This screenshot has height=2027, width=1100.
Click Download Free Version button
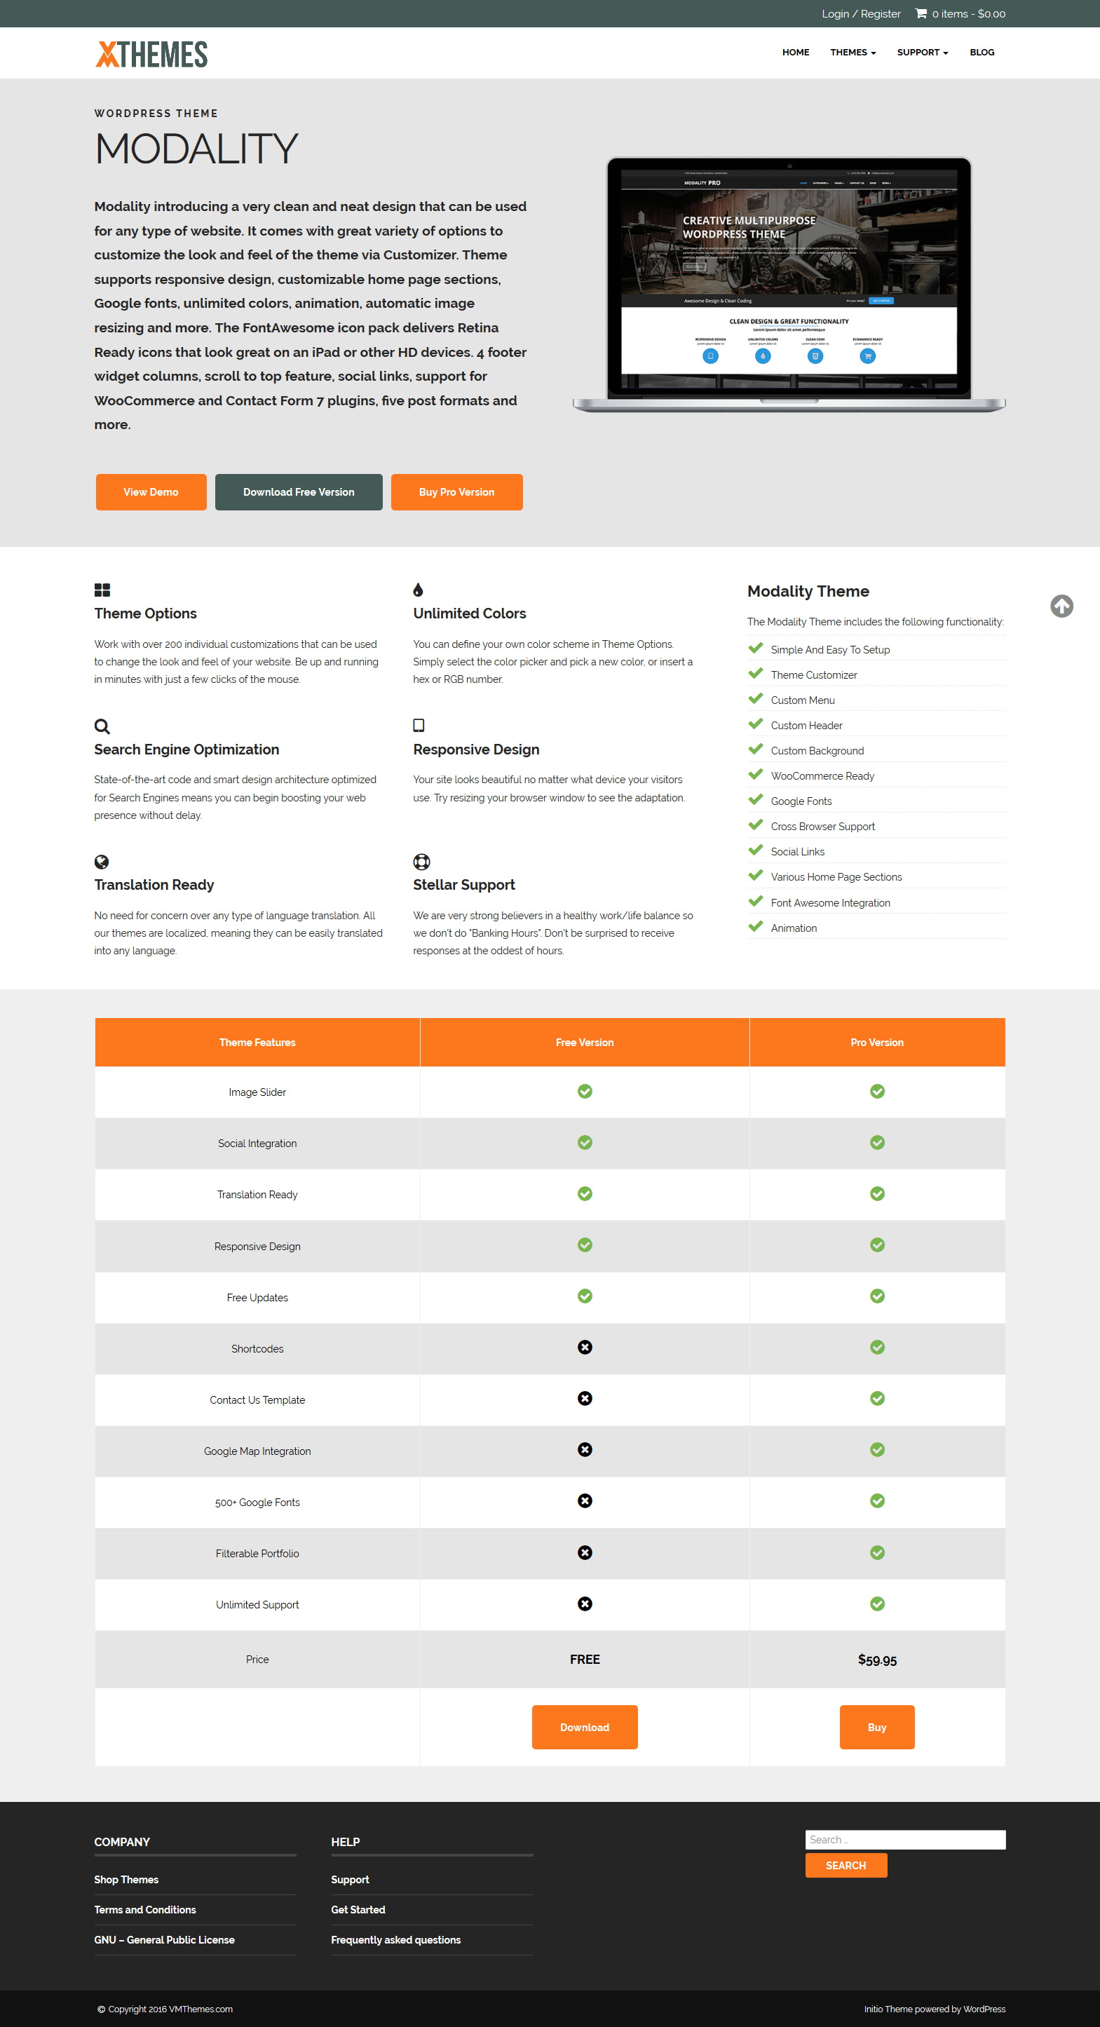[x=299, y=492]
